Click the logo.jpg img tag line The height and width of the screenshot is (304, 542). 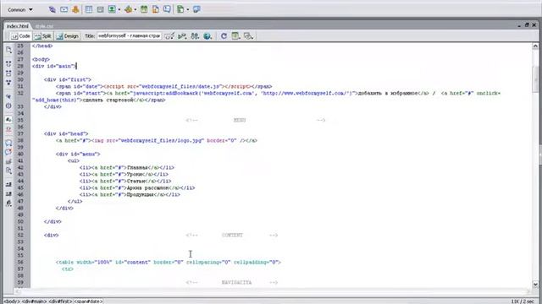[x=156, y=141]
